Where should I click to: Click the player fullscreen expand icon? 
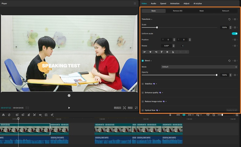(x=136, y=108)
